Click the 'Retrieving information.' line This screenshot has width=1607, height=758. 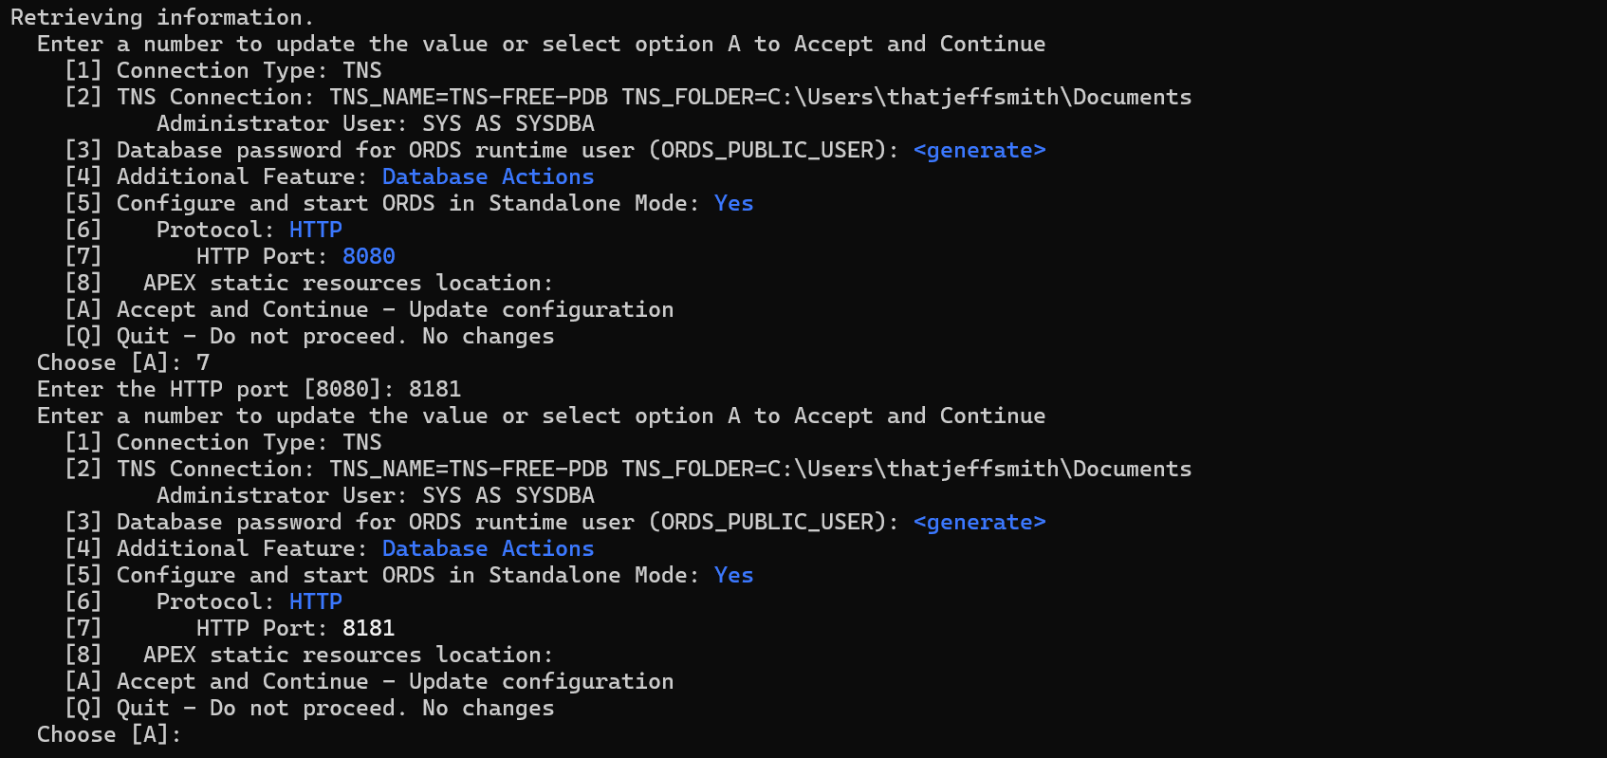click(x=162, y=17)
